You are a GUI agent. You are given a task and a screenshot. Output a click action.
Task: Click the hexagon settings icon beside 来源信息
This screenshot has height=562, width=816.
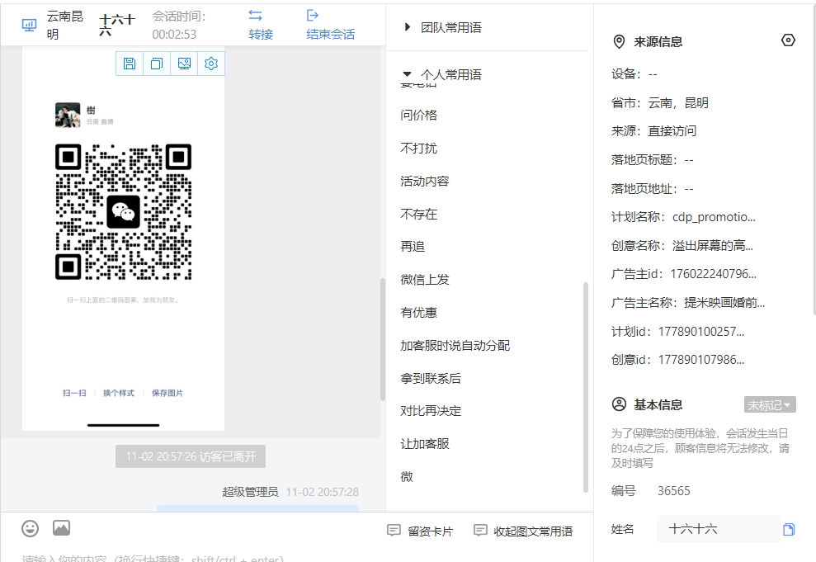[788, 40]
